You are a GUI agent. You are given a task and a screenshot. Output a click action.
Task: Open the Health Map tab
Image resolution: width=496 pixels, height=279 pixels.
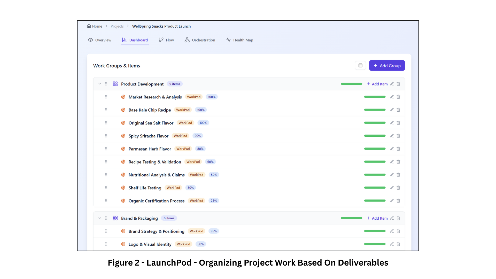[x=239, y=40]
